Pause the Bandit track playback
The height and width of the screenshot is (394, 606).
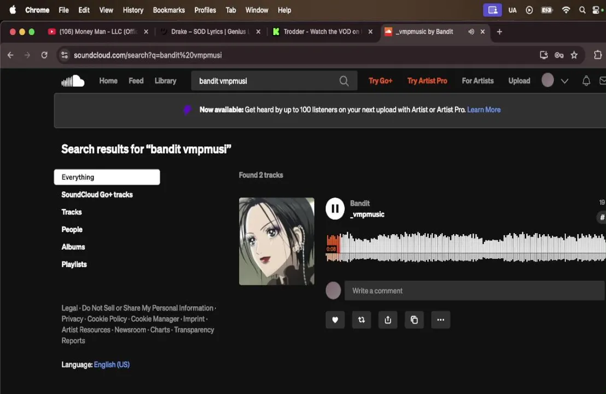(x=335, y=209)
